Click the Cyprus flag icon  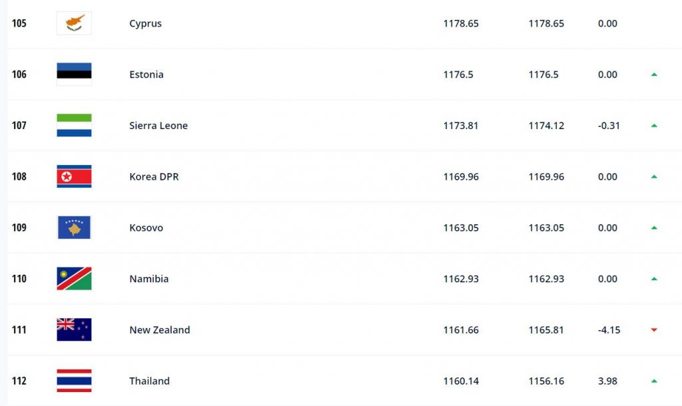(x=74, y=23)
